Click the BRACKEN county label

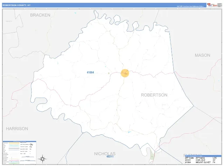point(40,15)
